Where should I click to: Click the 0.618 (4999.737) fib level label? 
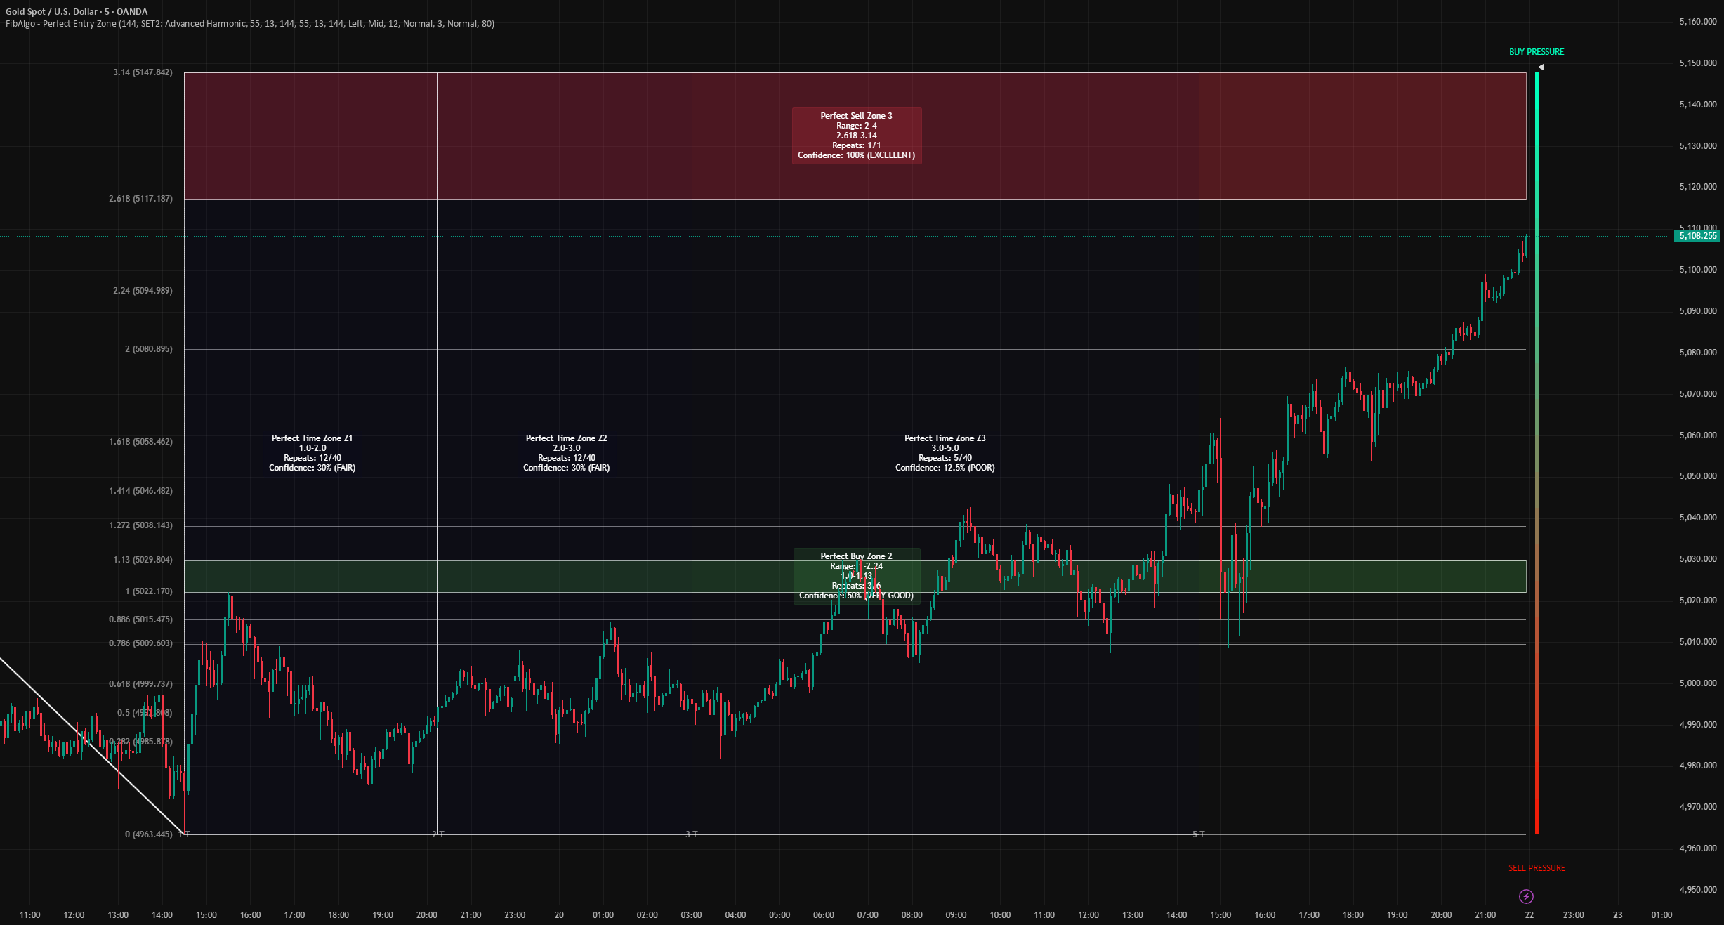(140, 684)
